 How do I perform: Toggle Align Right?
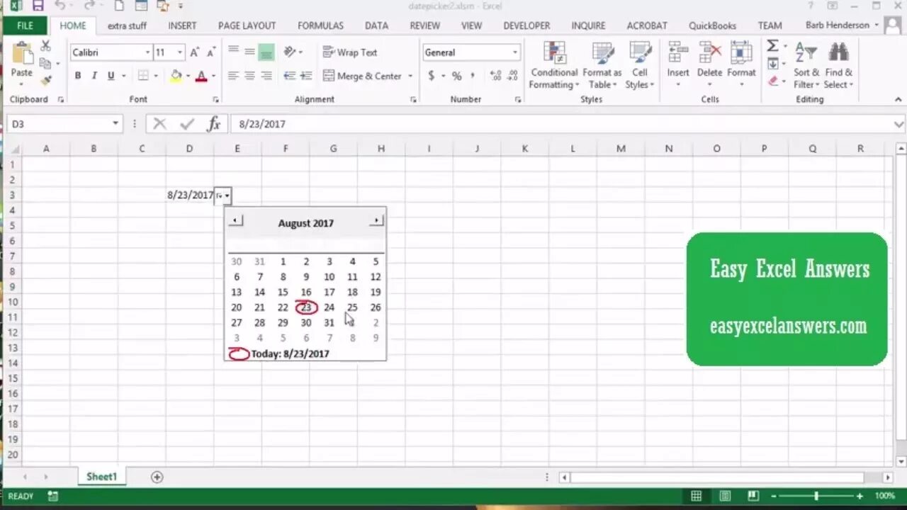(x=266, y=76)
